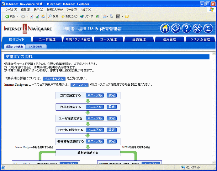Expand the Back button history dropdown arrow
The width and height of the screenshot is (217, 171).
[x=18, y=17]
